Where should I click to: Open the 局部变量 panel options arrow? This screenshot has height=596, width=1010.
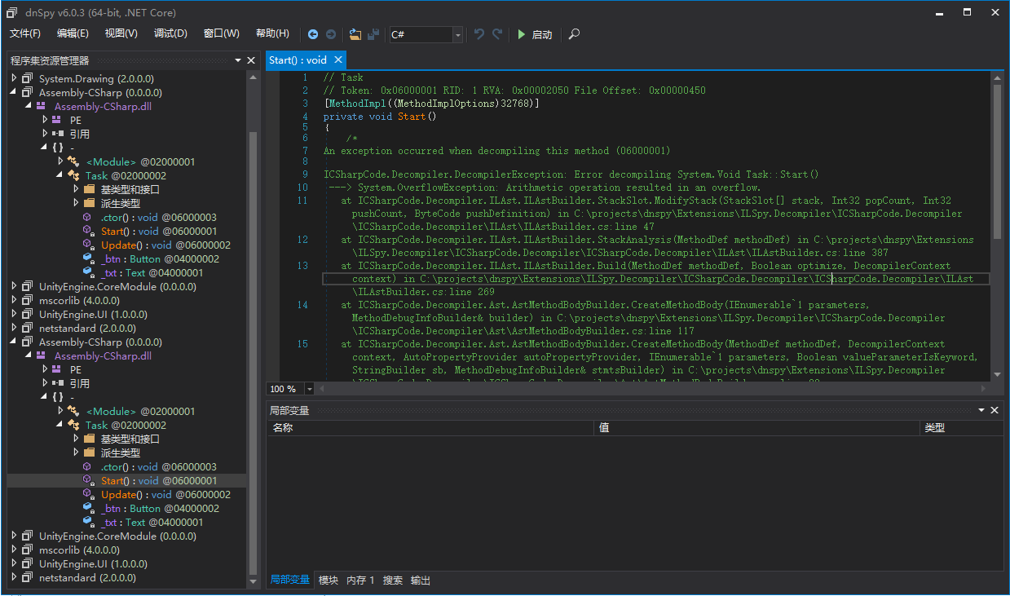(x=981, y=411)
